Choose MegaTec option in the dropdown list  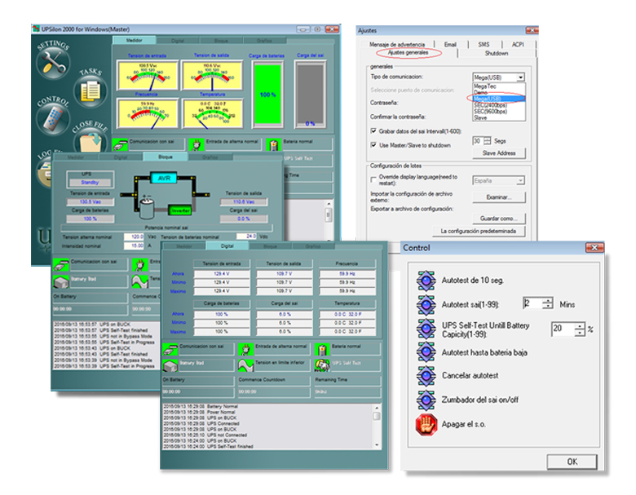coord(486,85)
